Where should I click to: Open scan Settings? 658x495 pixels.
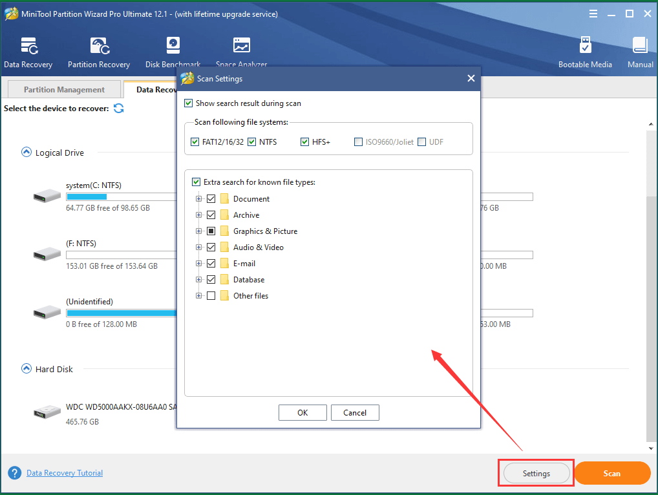pyautogui.click(x=536, y=473)
